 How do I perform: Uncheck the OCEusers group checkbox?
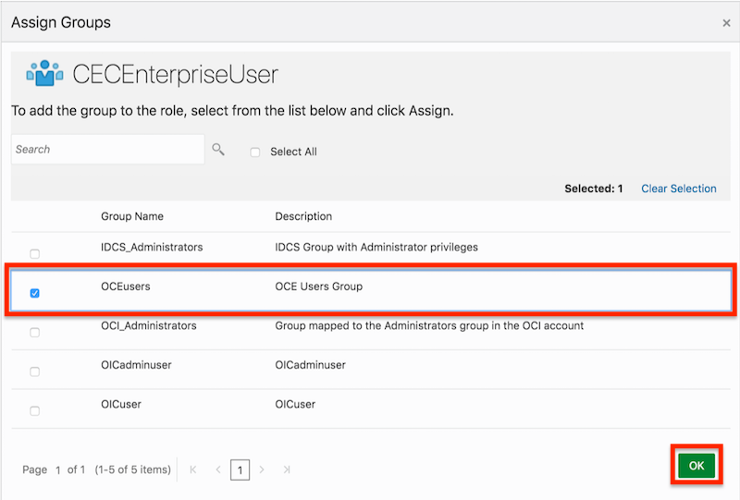point(35,293)
